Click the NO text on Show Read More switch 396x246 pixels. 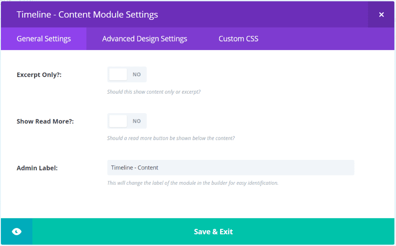tap(137, 121)
